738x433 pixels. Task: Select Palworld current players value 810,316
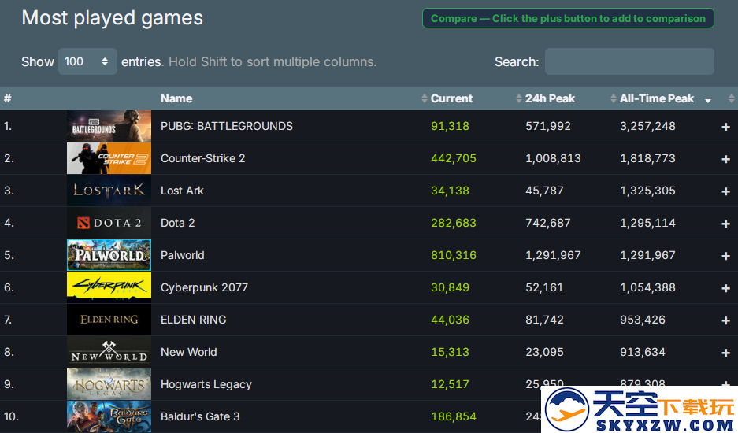(x=454, y=255)
